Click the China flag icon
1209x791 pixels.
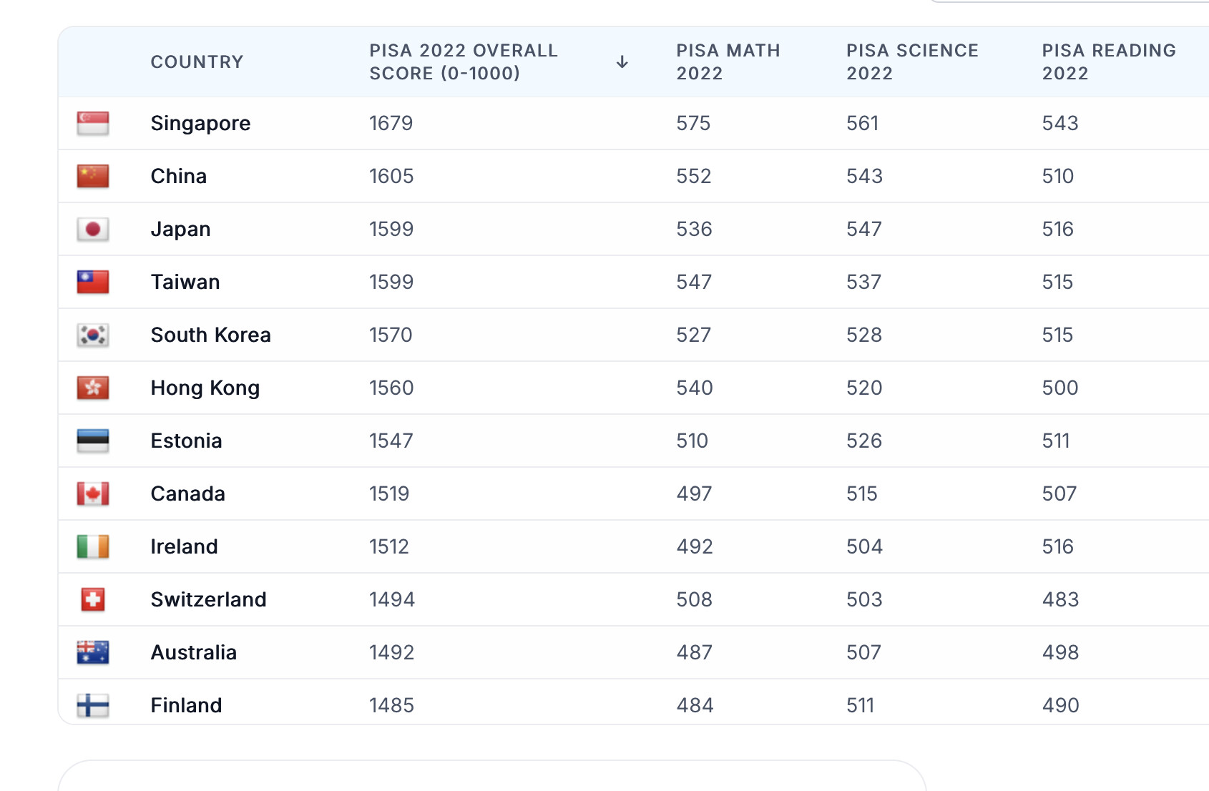click(93, 177)
